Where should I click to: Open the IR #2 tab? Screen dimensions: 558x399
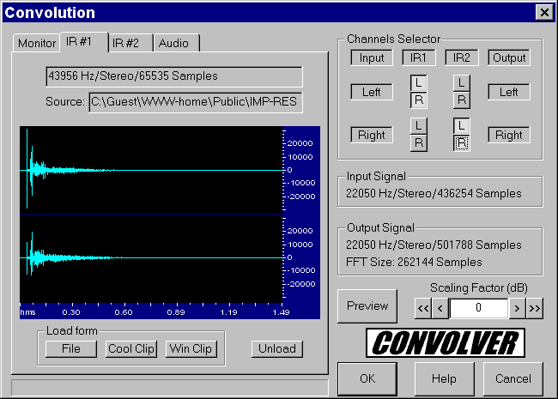pos(130,44)
